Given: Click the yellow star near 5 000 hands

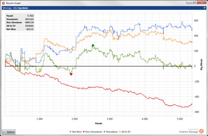Looking at the screenshot, I should point(180,65).
